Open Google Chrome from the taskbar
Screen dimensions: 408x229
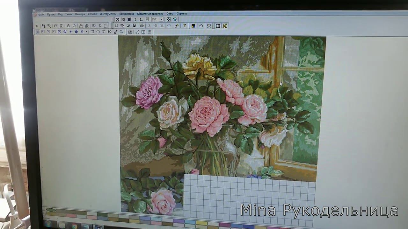(x=74, y=226)
